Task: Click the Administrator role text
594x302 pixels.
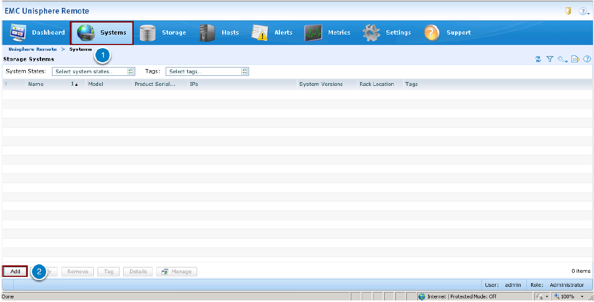Action: pos(567,285)
